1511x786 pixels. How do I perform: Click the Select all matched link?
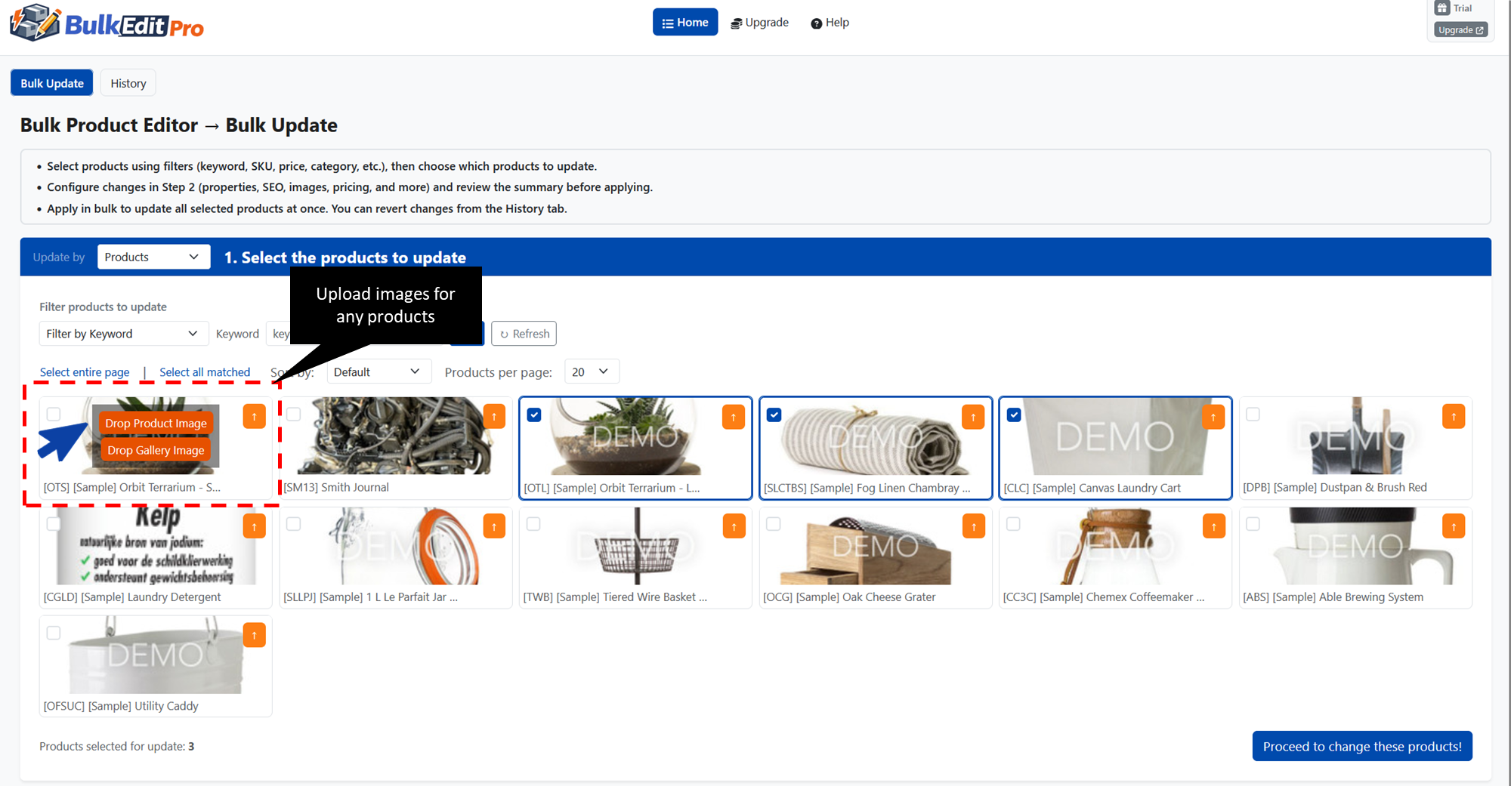click(x=205, y=371)
